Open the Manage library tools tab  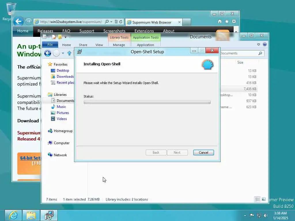119,45
